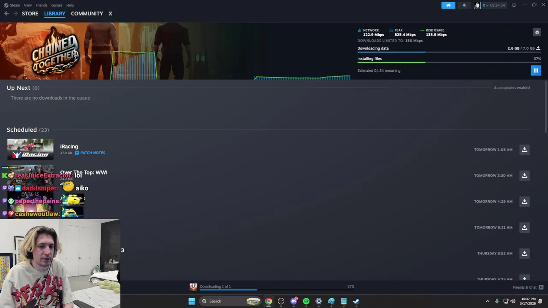Pause the Chained Together download

click(x=536, y=70)
